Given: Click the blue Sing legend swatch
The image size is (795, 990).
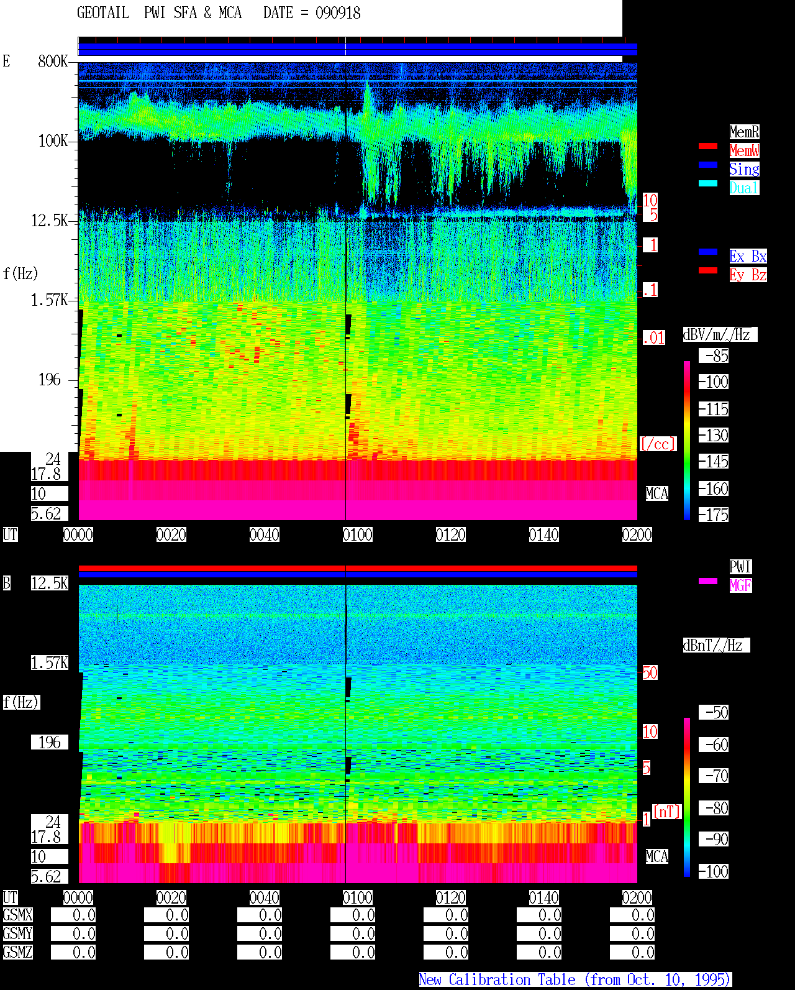Looking at the screenshot, I should tap(708, 165).
